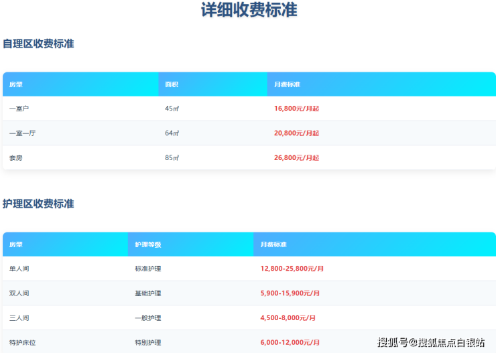
Task: Select the 护理等级 column header
Action: point(147,245)
